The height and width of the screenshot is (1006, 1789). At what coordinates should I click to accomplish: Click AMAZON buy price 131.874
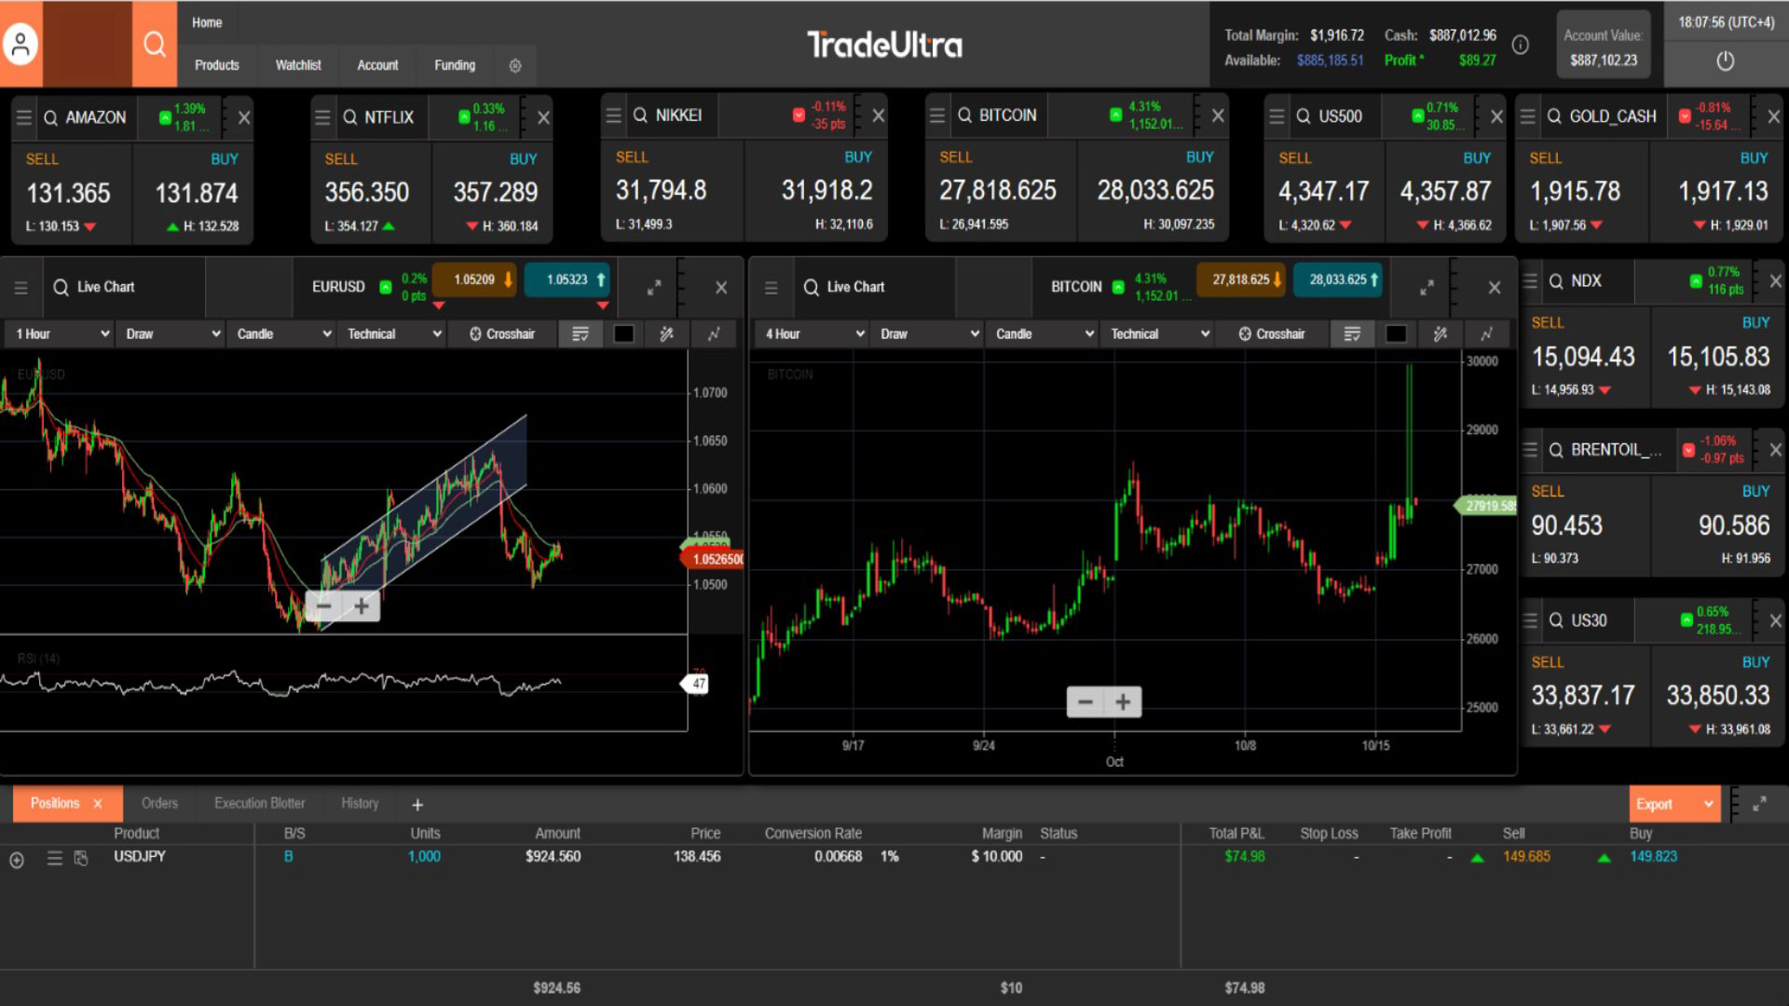click(x=197, y=193)
